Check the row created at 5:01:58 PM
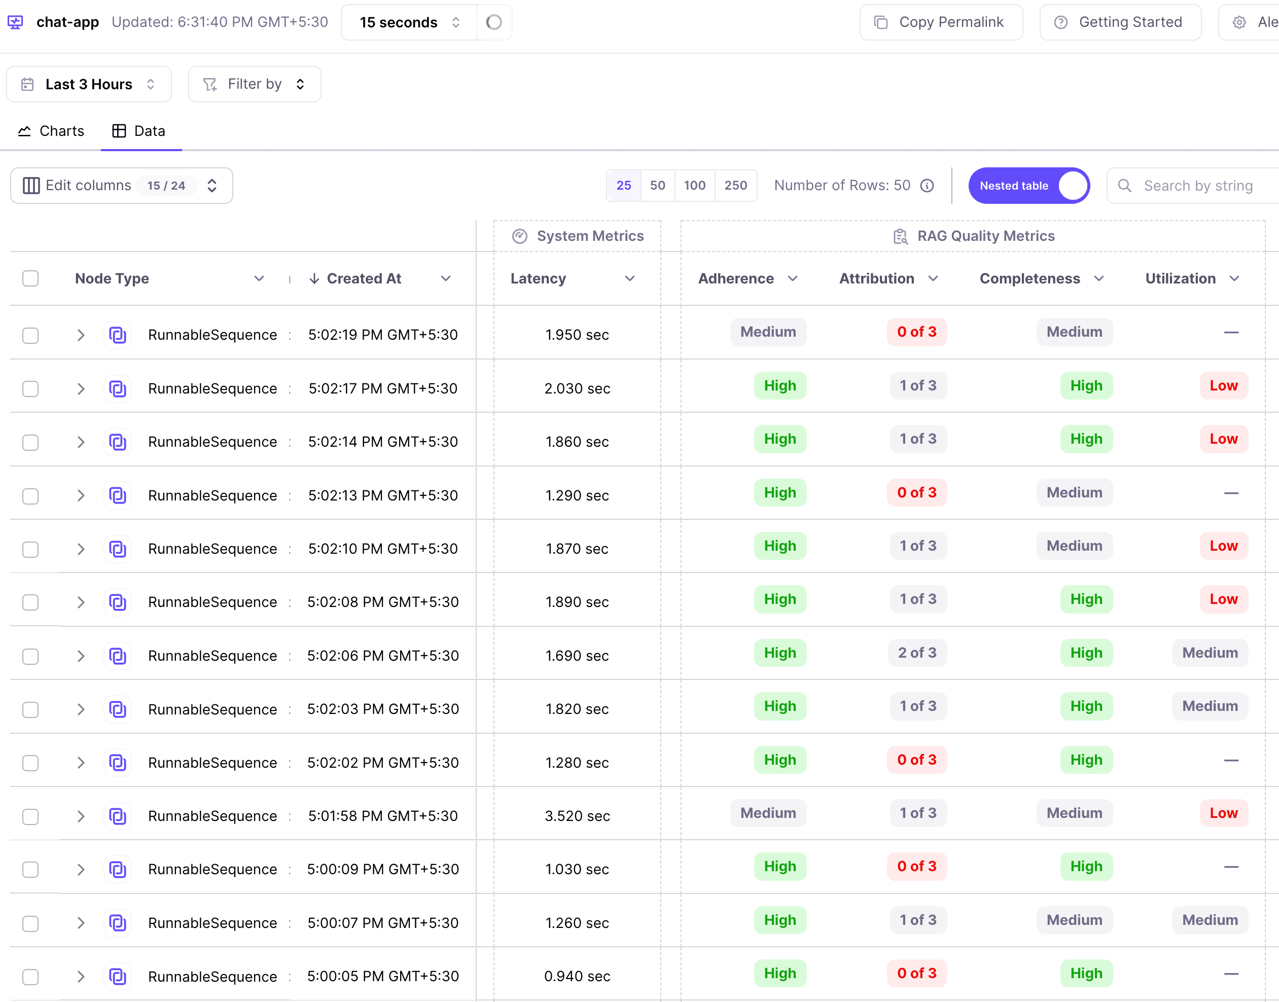Viewport: 1279px width, 1002px height. (x=30, y=816)
